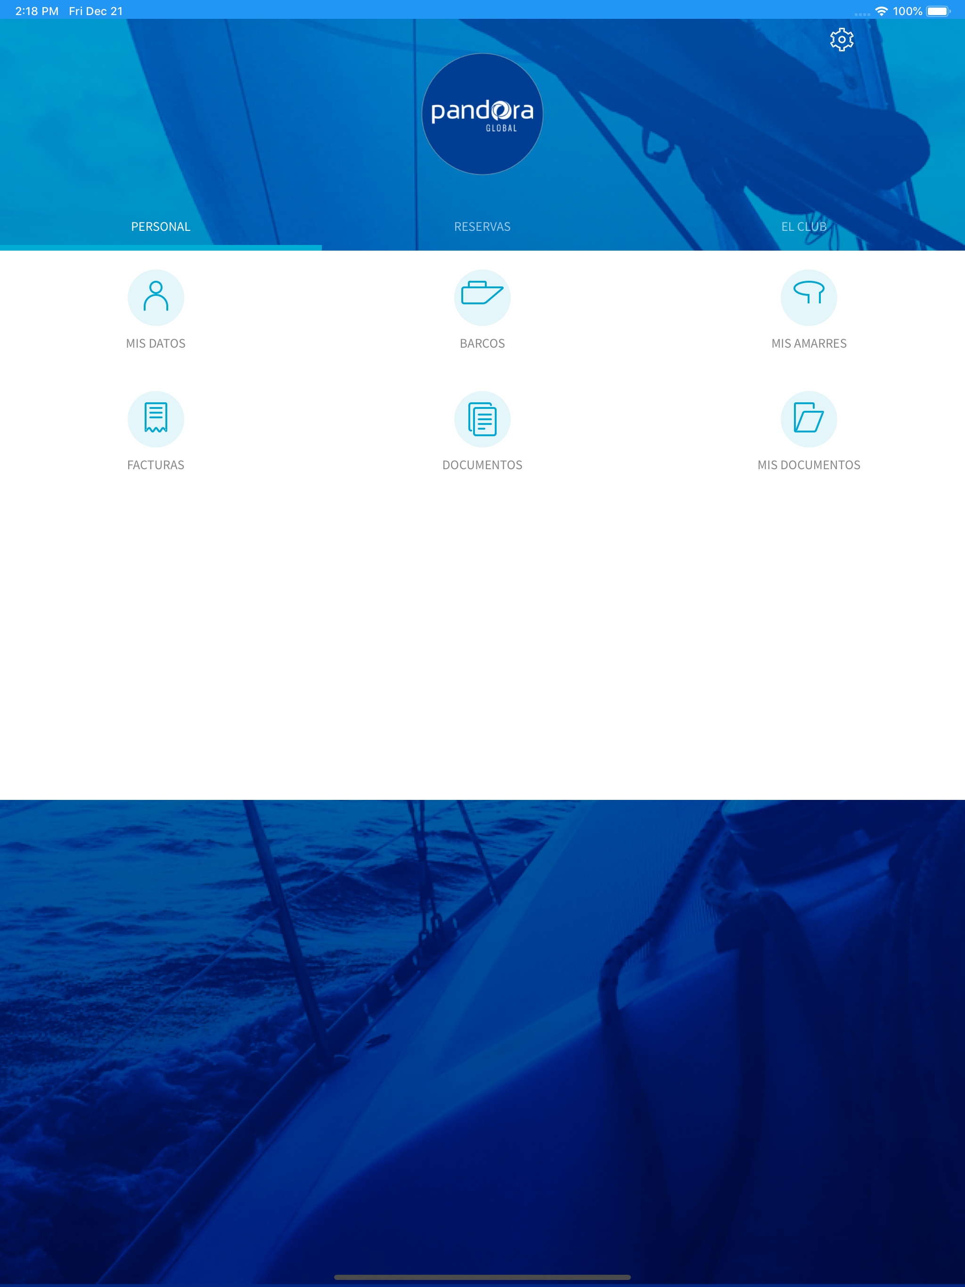Tap the 2:18 PM clock

click(37, 11)
